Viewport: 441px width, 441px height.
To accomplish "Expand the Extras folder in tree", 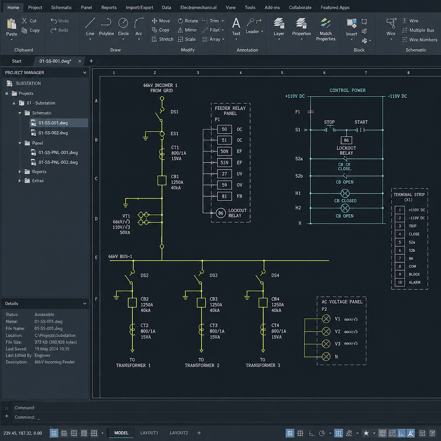I will [20, 180].
